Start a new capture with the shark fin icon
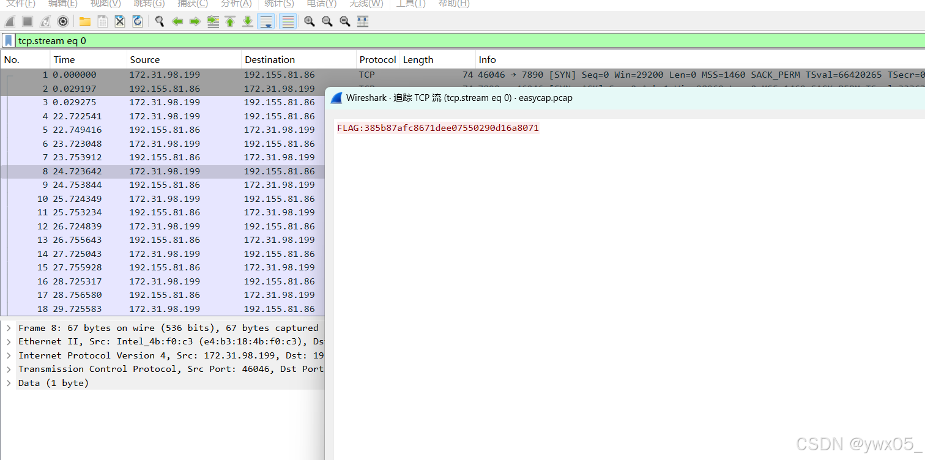Viewport: 925px width, 460px height. (10, 21)
